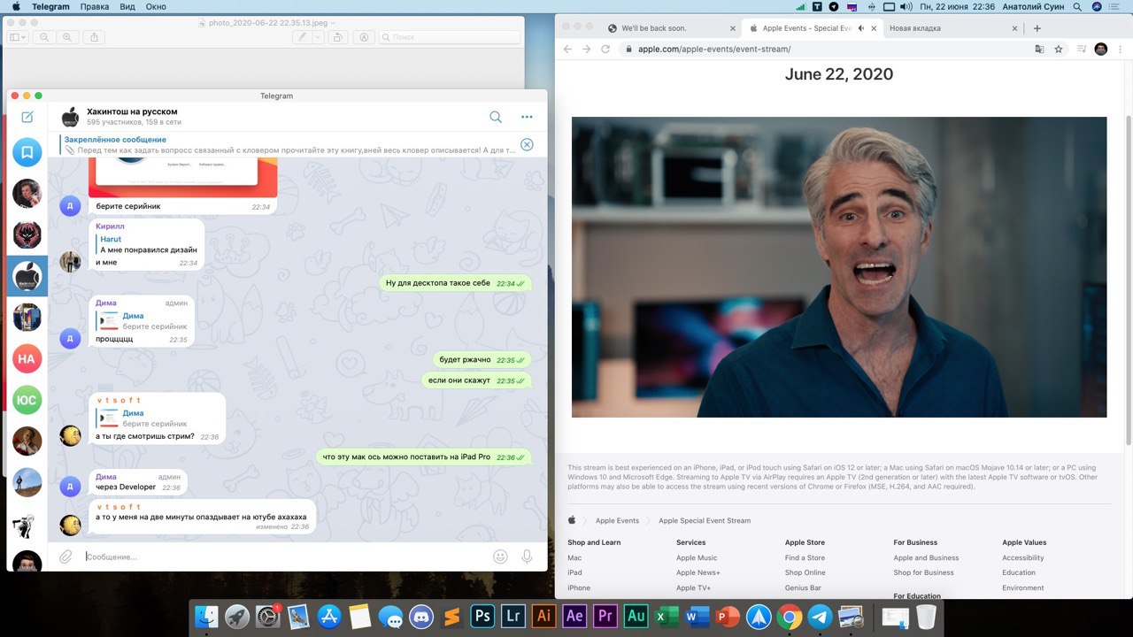Open the НА chat in Telegram sidebar
Viewport: 1133px width, 637px height.
pyautogui.click(x=27, y=358)
